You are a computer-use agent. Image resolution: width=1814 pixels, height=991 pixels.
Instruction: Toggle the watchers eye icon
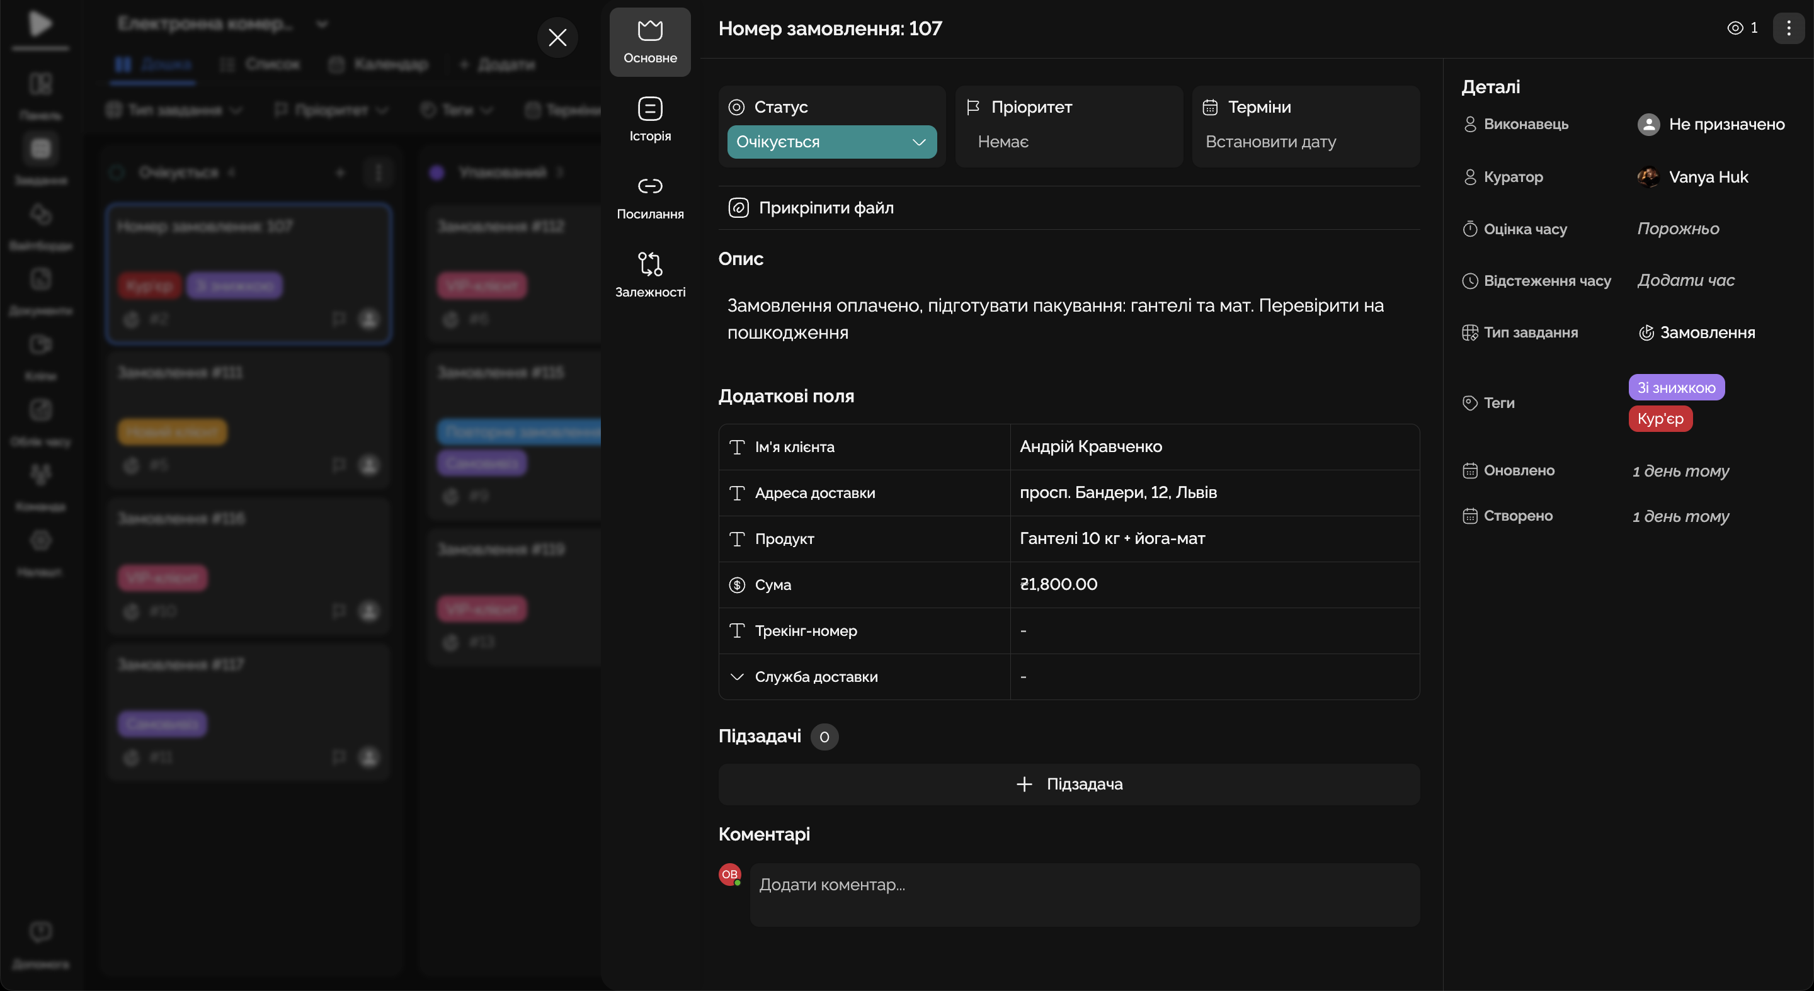(x=1735, y=28)
